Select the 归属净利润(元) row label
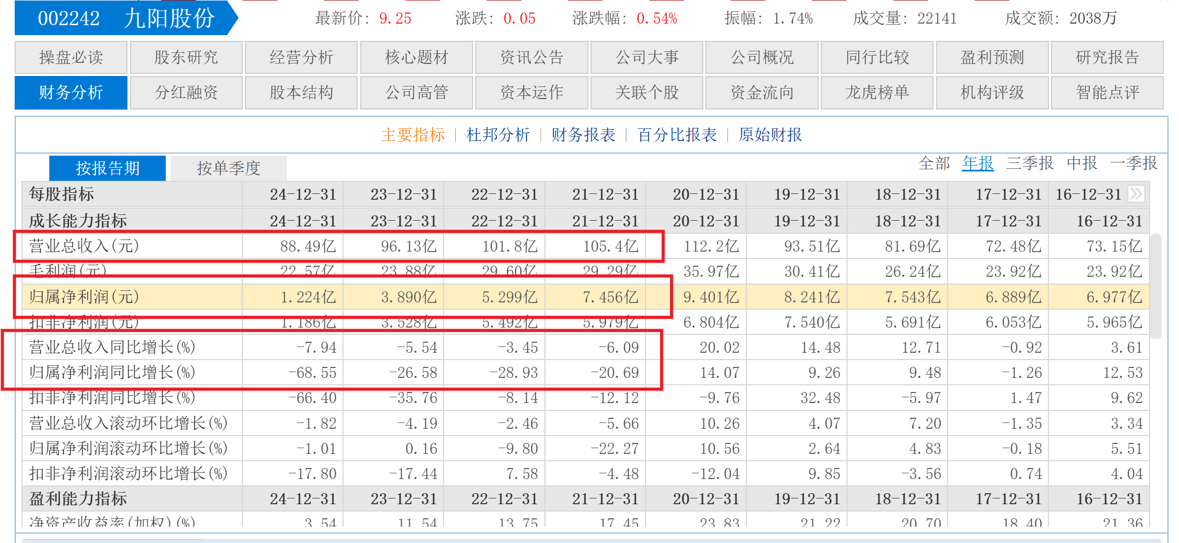Viewport: 1179px width, 543px height. [84, 297]
